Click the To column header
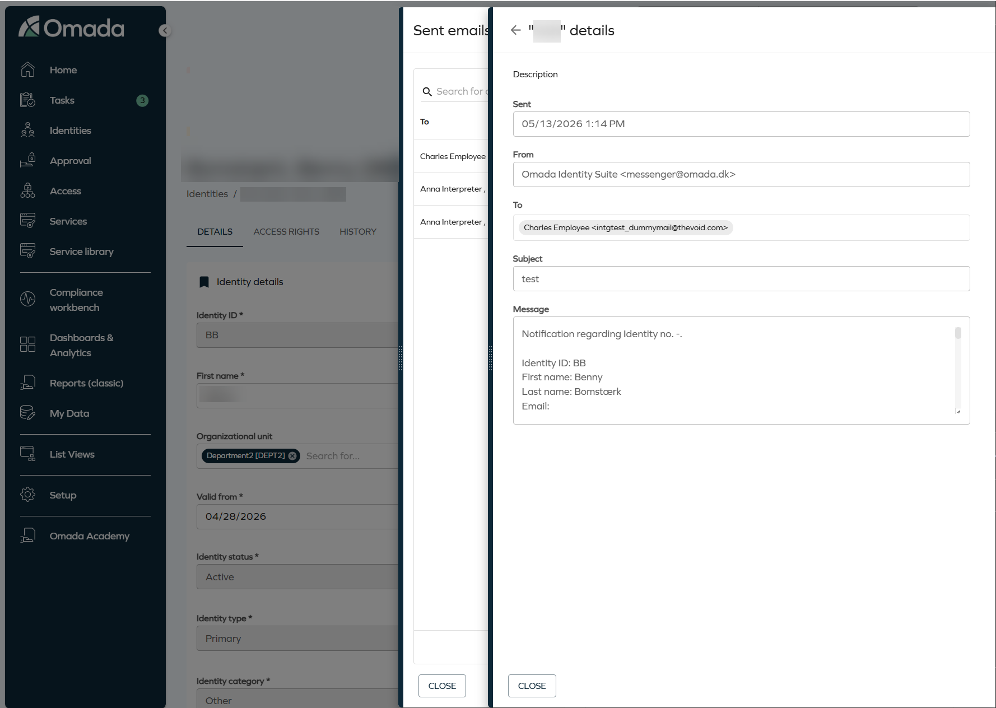This screenshot has width=996, height=708. (425, 122)
